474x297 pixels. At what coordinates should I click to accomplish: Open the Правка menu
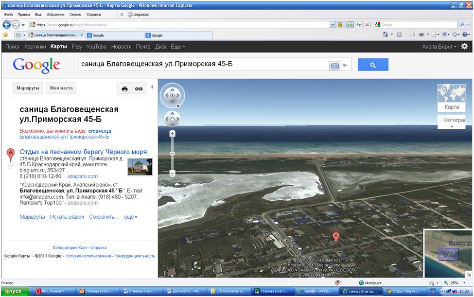pyautogui.click(x=24, y=15)
